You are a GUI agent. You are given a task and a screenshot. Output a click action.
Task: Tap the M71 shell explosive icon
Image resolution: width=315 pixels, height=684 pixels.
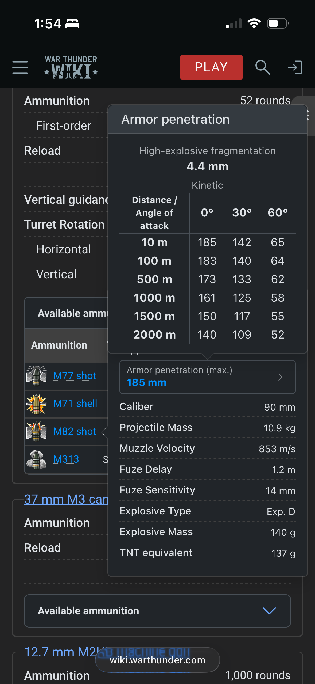[37, 404]
